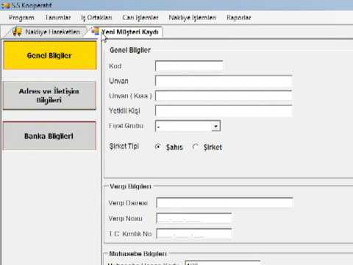Focus the Vergi Nosu input field
This screenshot has height=265, width=353.
coord(194,218)
